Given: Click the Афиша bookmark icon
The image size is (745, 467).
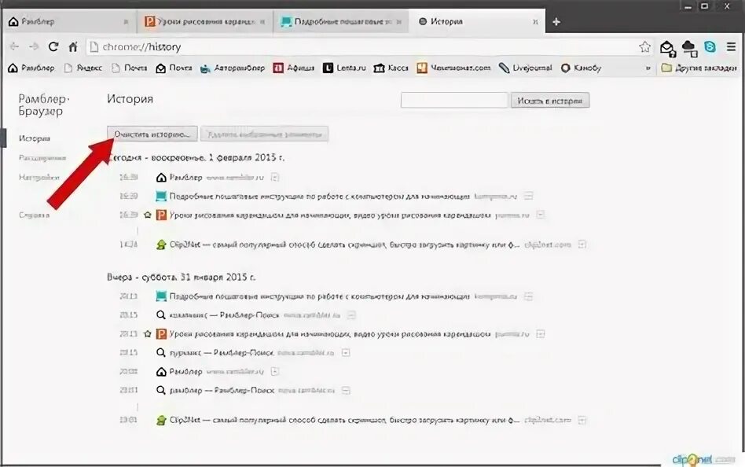Looking at the screenshot, I should pyautogui.click(x=278, y=68).
